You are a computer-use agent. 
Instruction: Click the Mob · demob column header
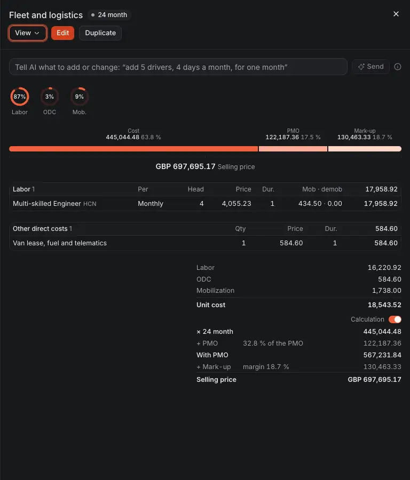tap(322, 189)
